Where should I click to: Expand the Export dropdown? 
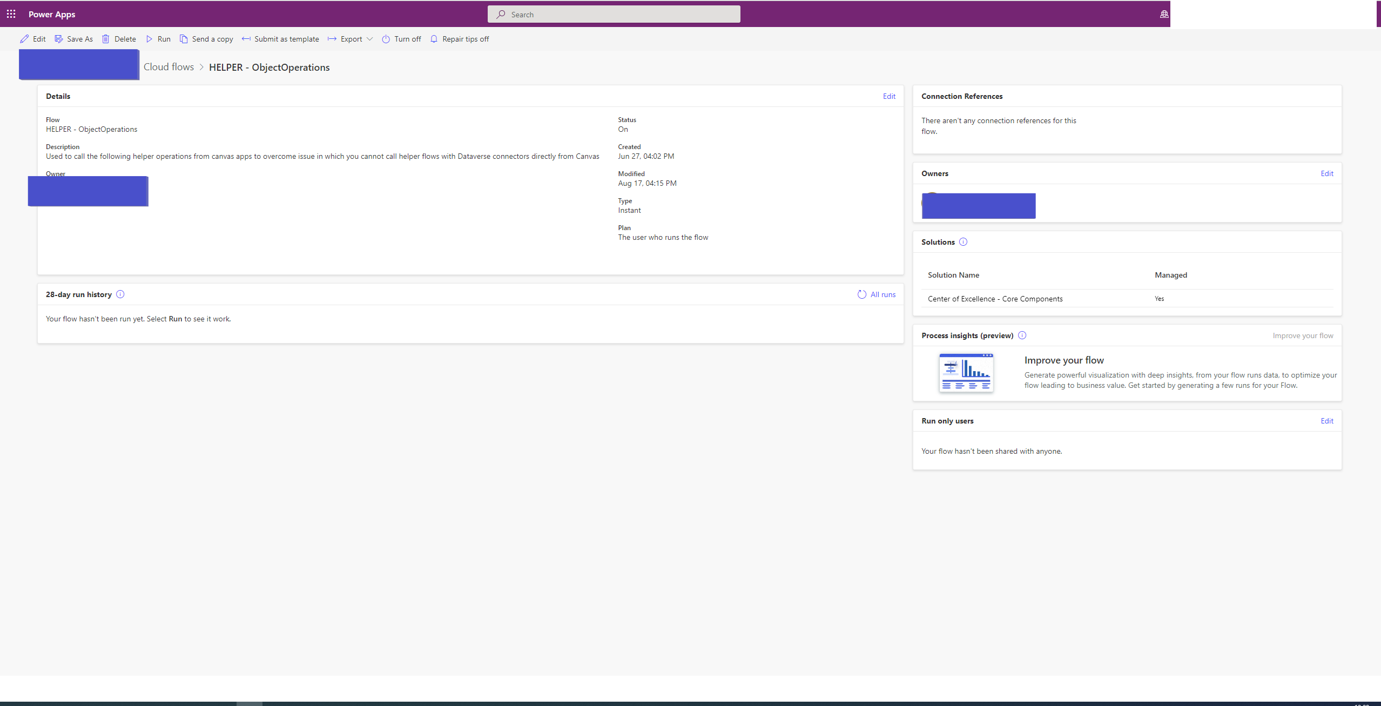(x=370, y=39)
